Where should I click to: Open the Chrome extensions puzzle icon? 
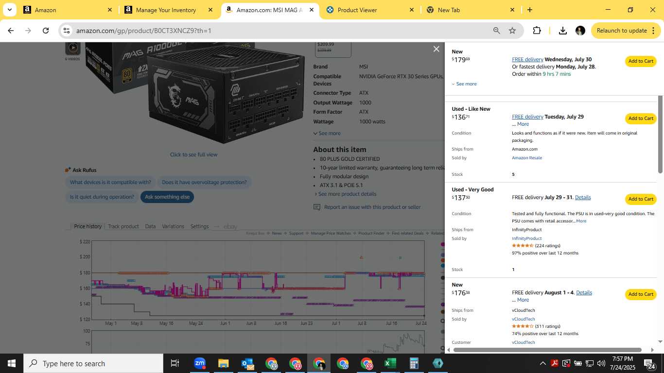click(x=537, y=31)
